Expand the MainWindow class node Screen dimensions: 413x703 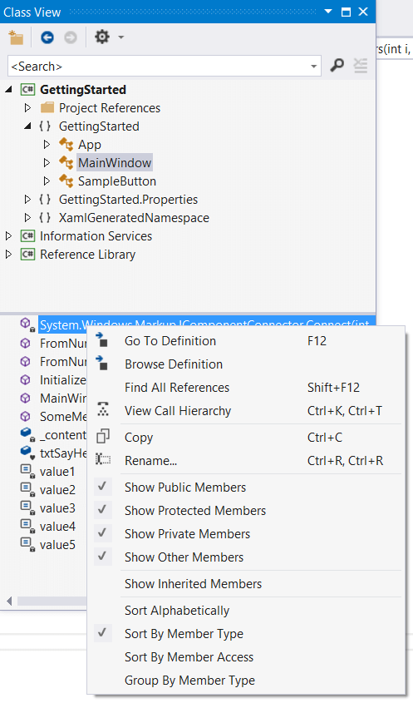click(x=47, y=163)
